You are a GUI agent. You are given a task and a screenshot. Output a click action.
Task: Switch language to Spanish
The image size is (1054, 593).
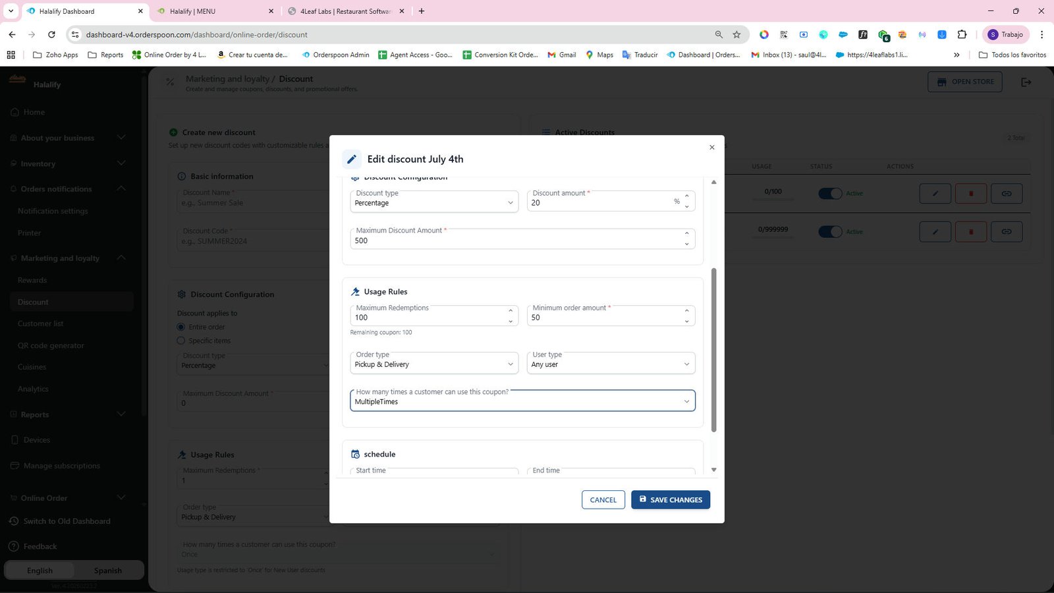click(108, 571)
